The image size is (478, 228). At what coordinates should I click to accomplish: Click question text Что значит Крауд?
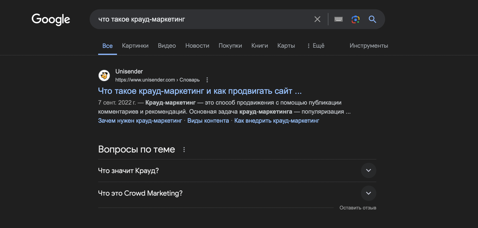128,171
